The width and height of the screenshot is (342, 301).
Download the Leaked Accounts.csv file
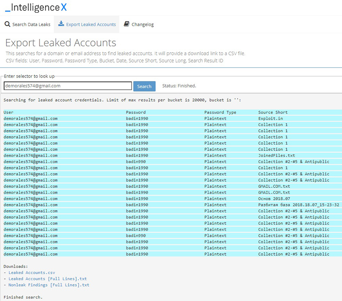tap(32, 273)
